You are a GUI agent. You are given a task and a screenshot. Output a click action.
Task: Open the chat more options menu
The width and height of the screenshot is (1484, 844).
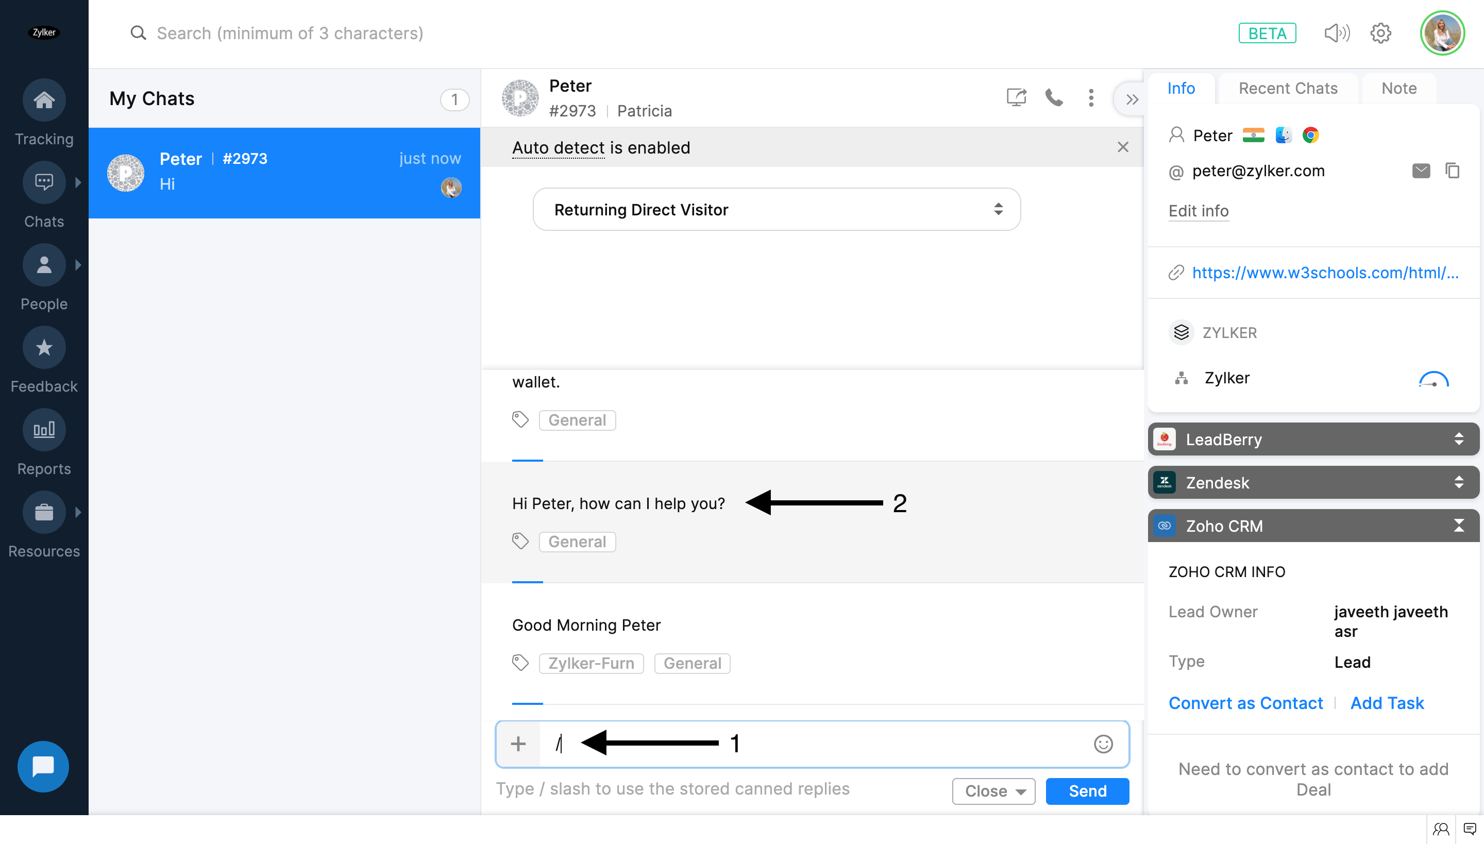click(1091, 97)
